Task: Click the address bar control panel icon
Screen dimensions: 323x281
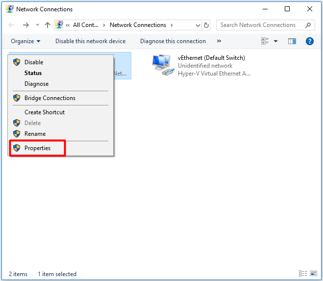Action: point(59,25)
